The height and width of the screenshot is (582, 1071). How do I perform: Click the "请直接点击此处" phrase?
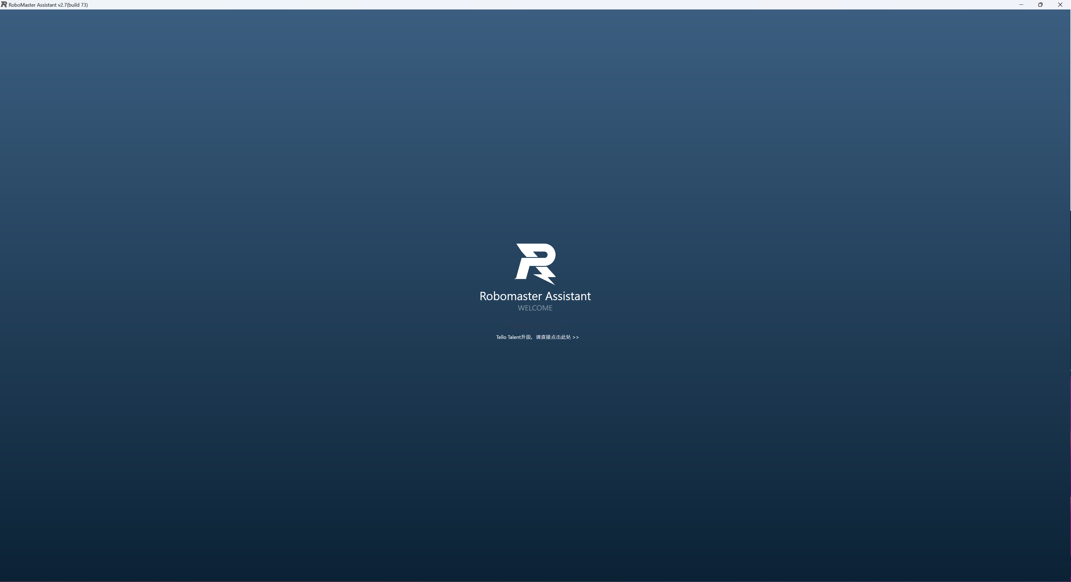[553, 337]
